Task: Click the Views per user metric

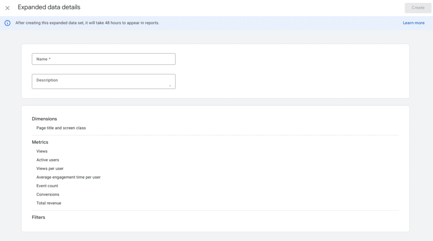Action: coord(50,169)
